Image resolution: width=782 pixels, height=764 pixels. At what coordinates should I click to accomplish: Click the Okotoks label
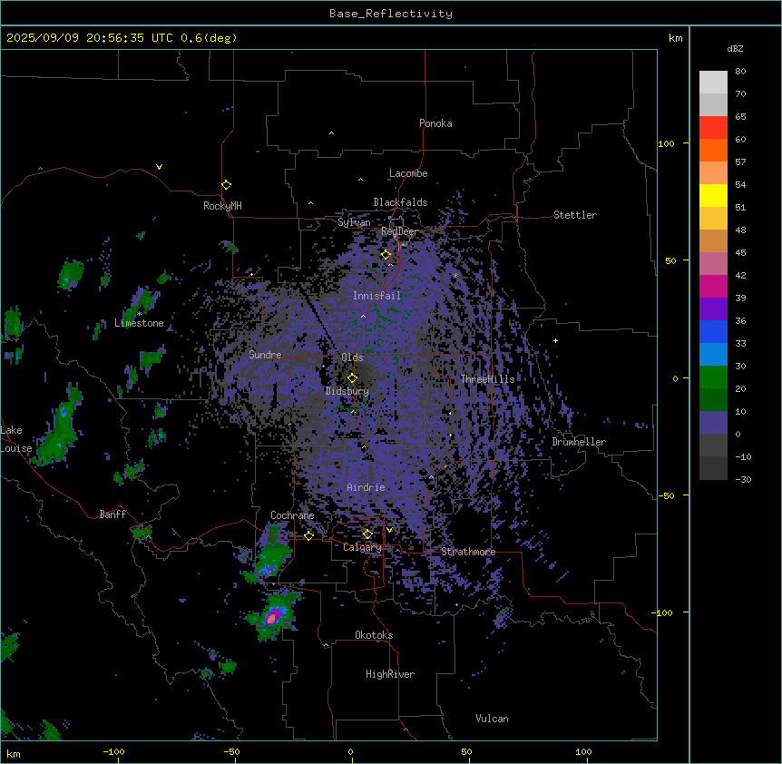pyautogui.click(x=374, y=635)
